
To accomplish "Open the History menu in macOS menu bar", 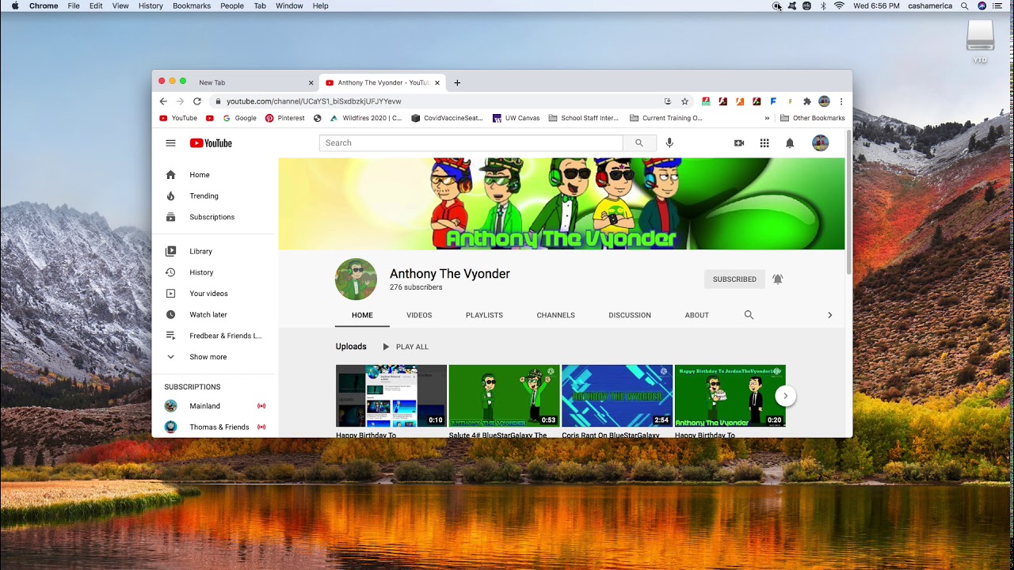I will pos(151,6).
